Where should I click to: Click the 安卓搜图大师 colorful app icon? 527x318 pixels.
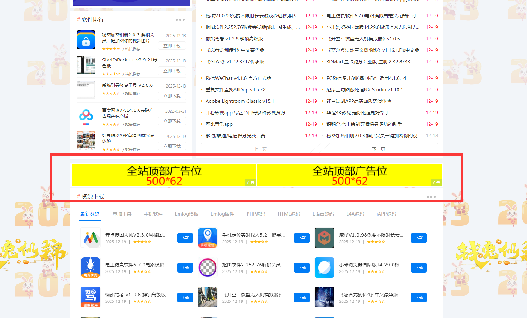(90, 238)
